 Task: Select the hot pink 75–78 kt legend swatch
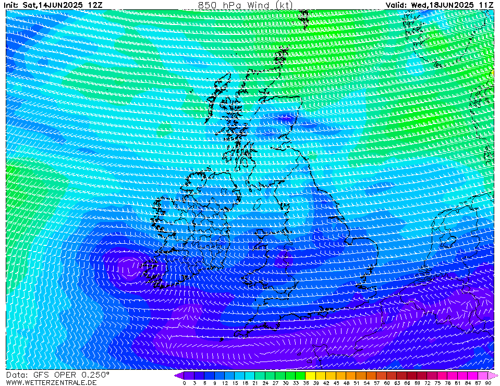(442, 376)
